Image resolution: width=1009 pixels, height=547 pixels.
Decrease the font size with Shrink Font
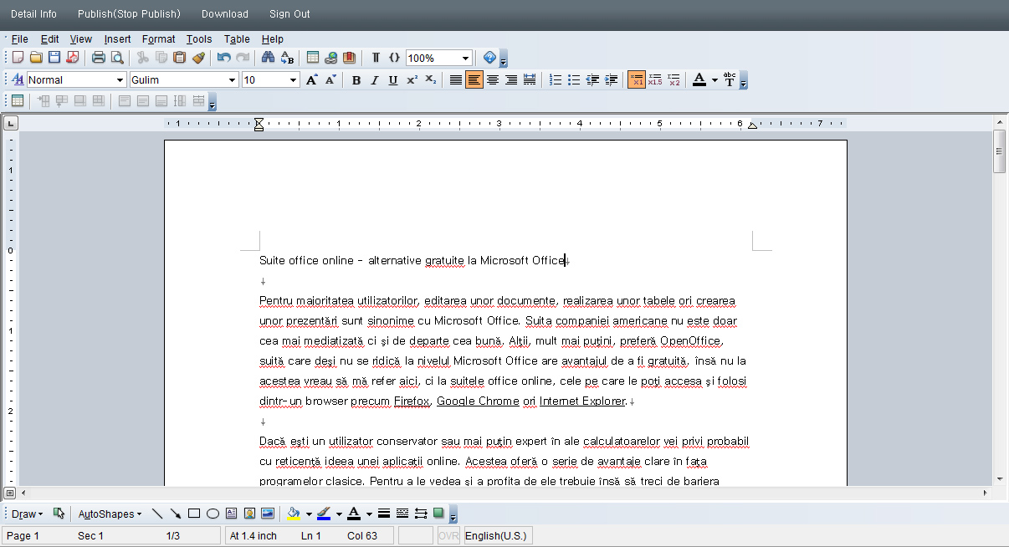(x=330, y=80)
